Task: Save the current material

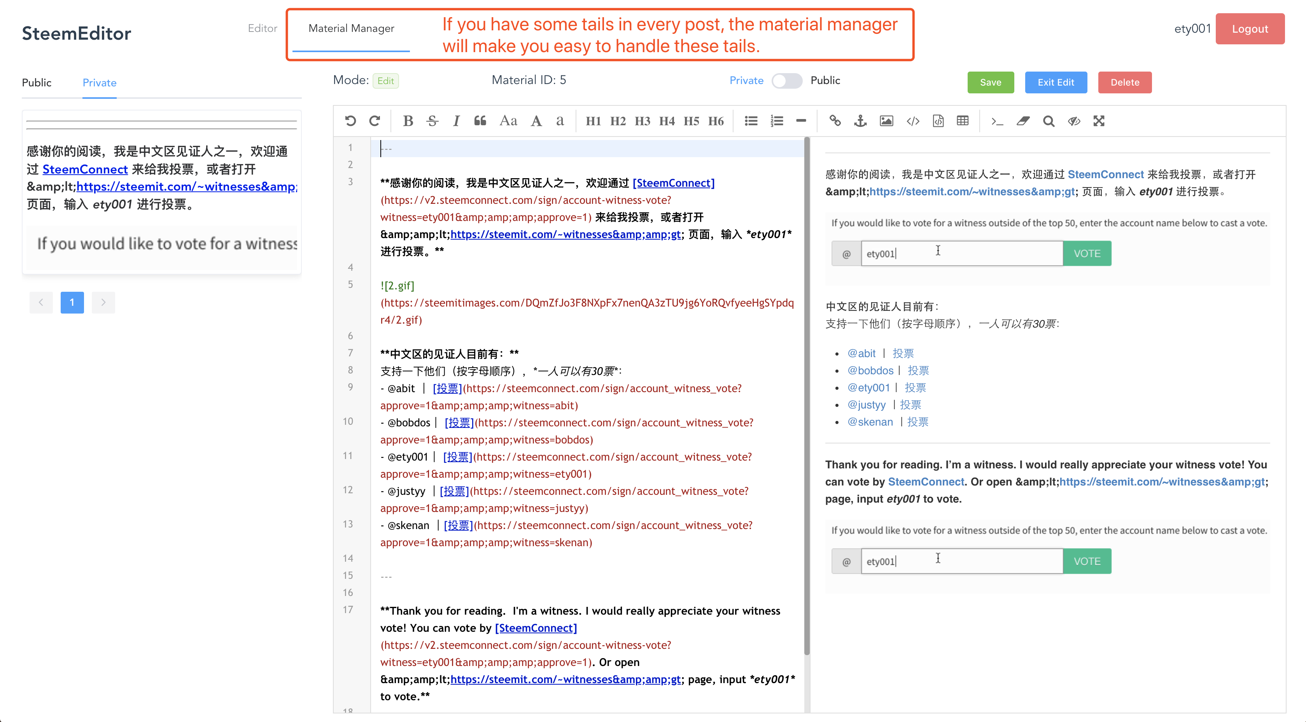Action: click(990, 82)
